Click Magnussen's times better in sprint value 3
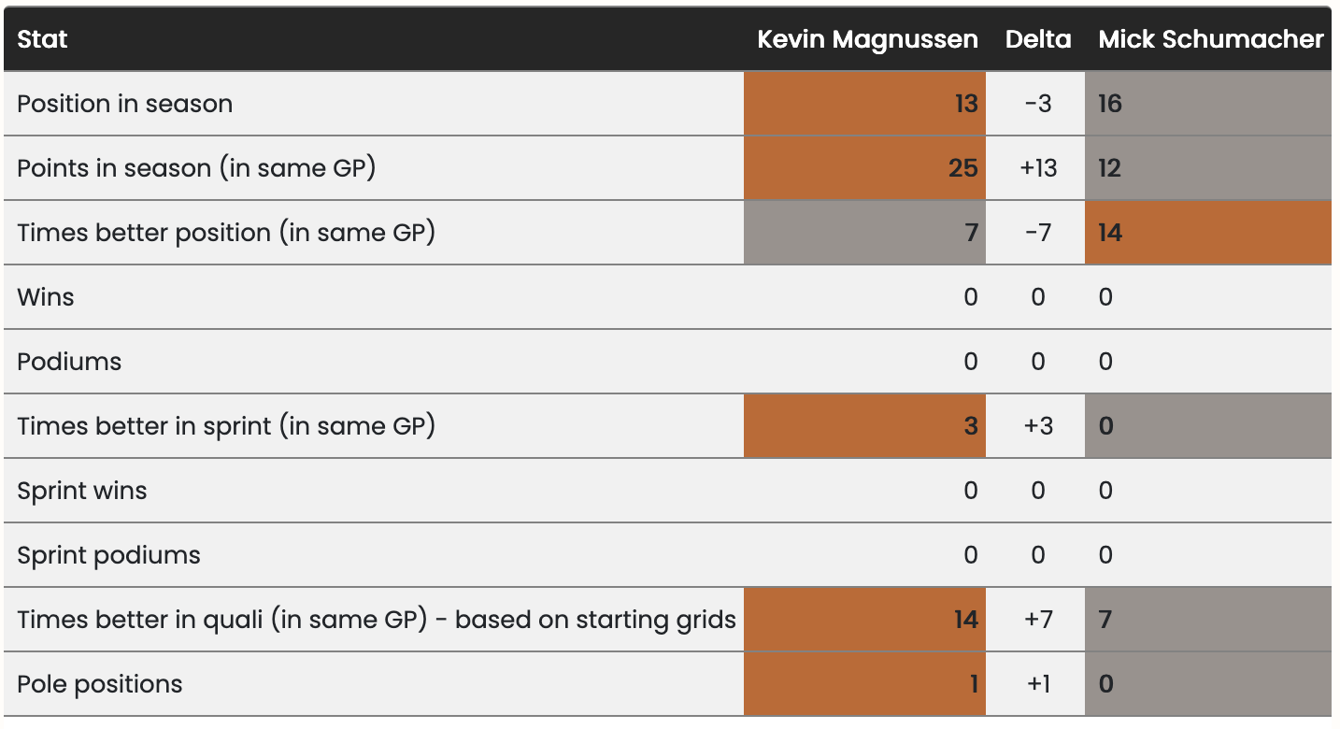The width and height of the screenshot is (1340, 729). (971, 426)
